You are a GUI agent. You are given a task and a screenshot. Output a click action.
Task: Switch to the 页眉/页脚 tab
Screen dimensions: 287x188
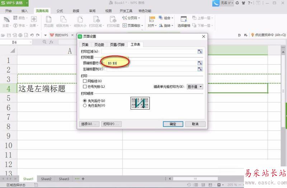[117, 45]
